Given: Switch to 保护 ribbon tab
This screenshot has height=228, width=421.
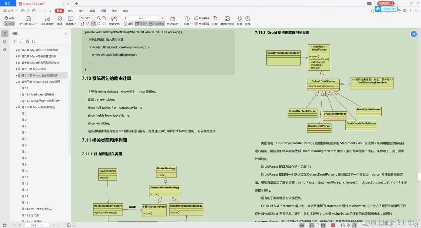Looking at the screenshot, I should 114,11.
